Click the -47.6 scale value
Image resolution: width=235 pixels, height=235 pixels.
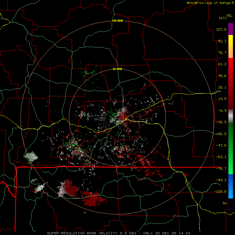221,145
